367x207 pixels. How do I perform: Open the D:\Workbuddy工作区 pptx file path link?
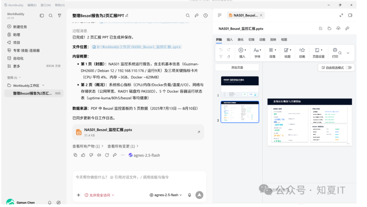click(137, 47)
